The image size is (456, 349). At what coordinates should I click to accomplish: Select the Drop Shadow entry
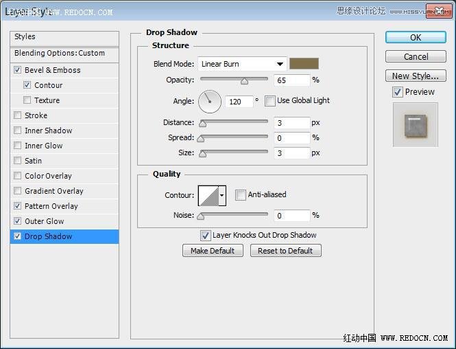[64, 236]
